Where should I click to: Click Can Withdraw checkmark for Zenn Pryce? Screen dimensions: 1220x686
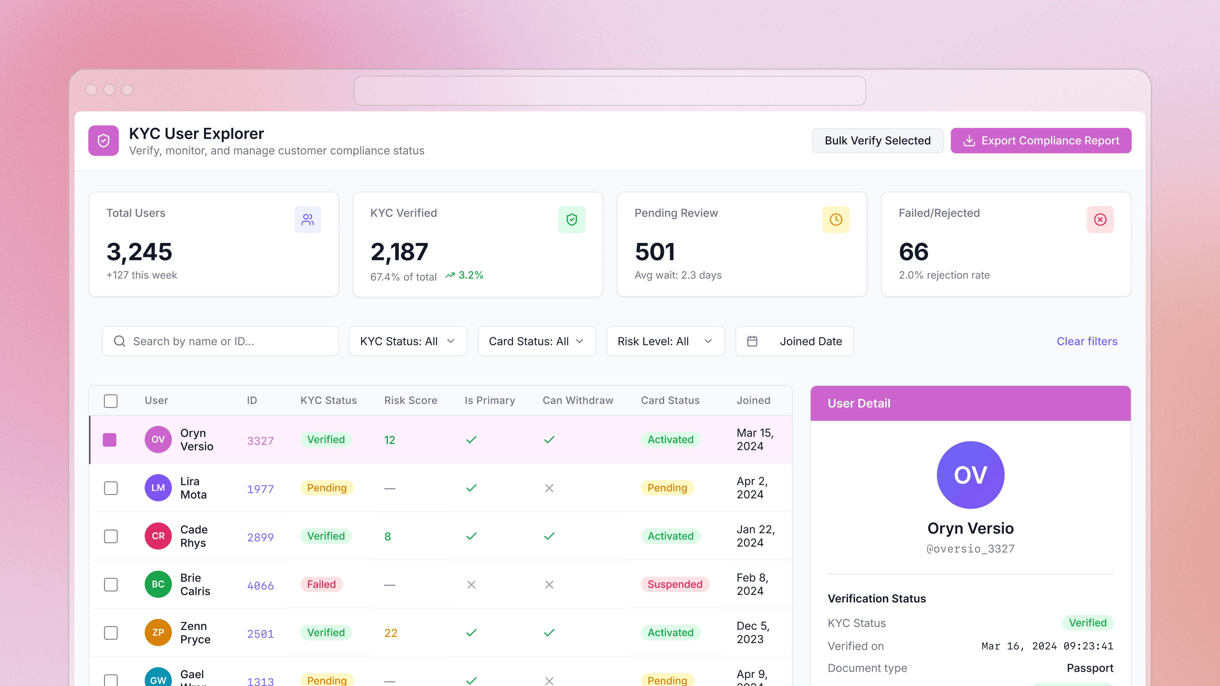point(549,633)
